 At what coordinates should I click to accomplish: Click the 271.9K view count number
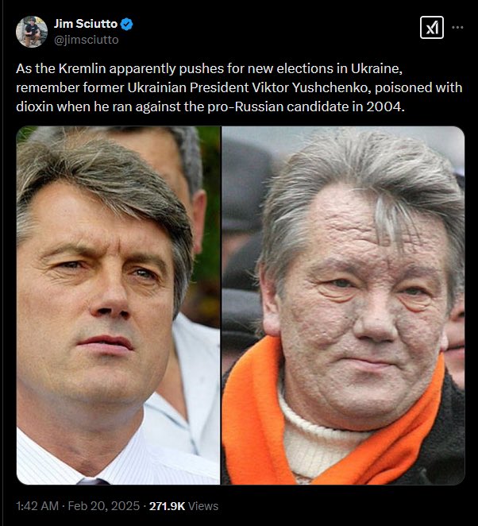coord(167,506)
